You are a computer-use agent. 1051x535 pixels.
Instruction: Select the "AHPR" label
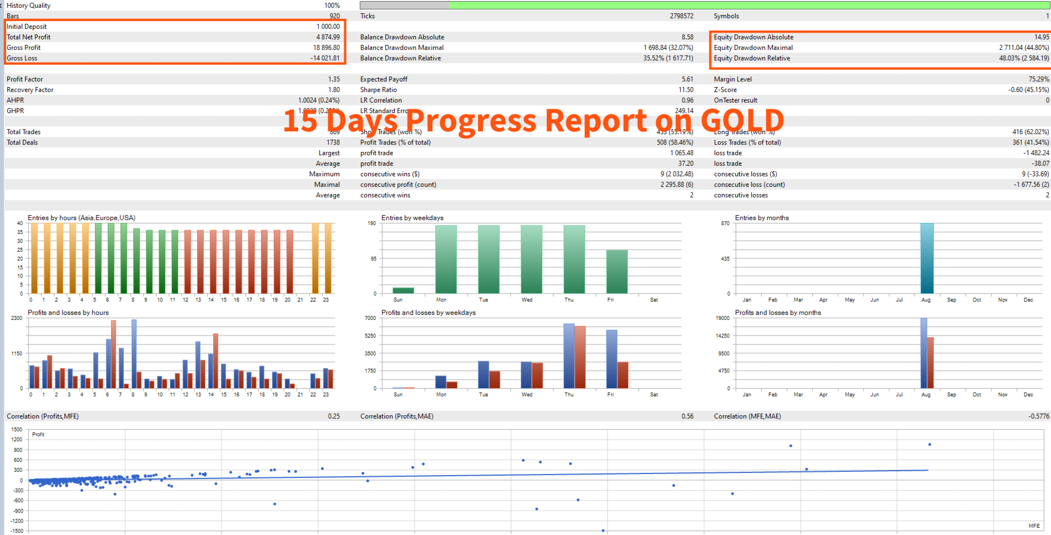pyautogui.click(x=15, y=100)
